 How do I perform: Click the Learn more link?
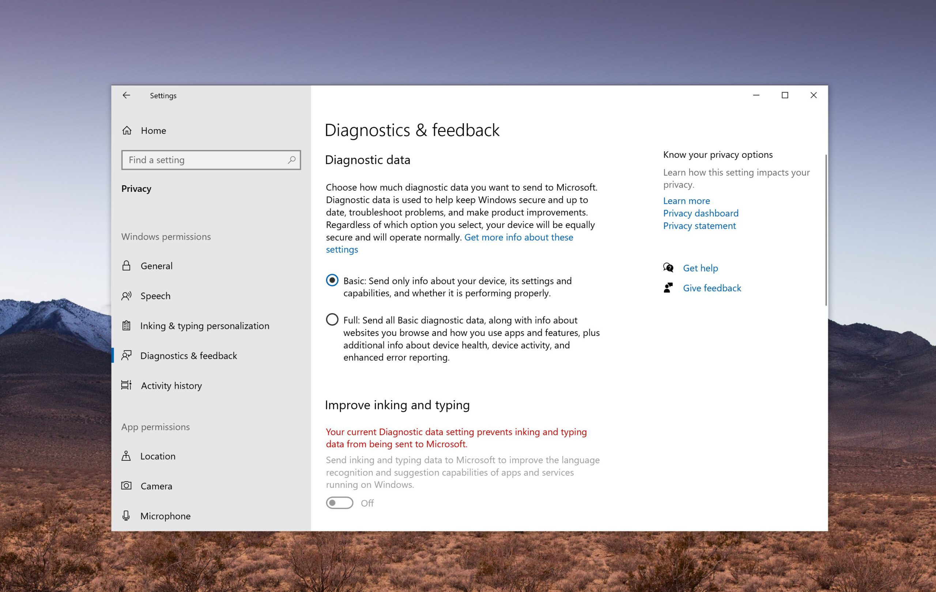point(686,201)
